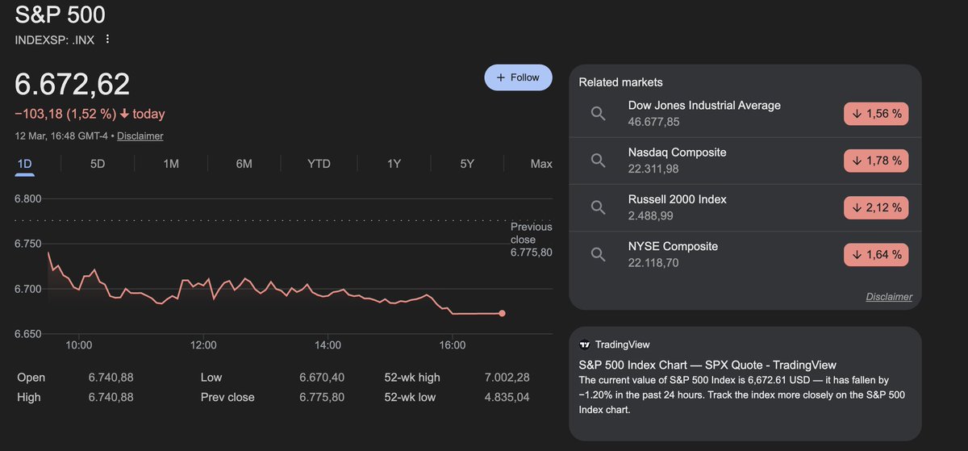
Task: Click the search icon next to Nasdaq Composite
Action: coord(598,161)
